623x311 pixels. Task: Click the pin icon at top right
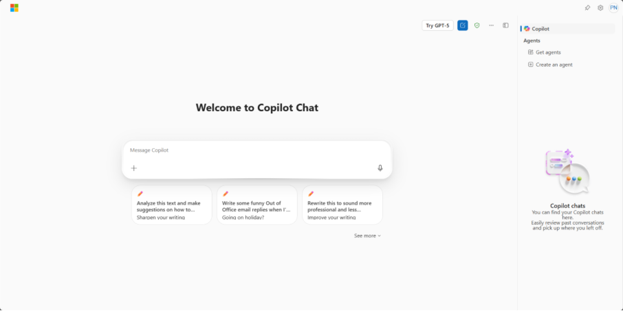click(587, 8)
